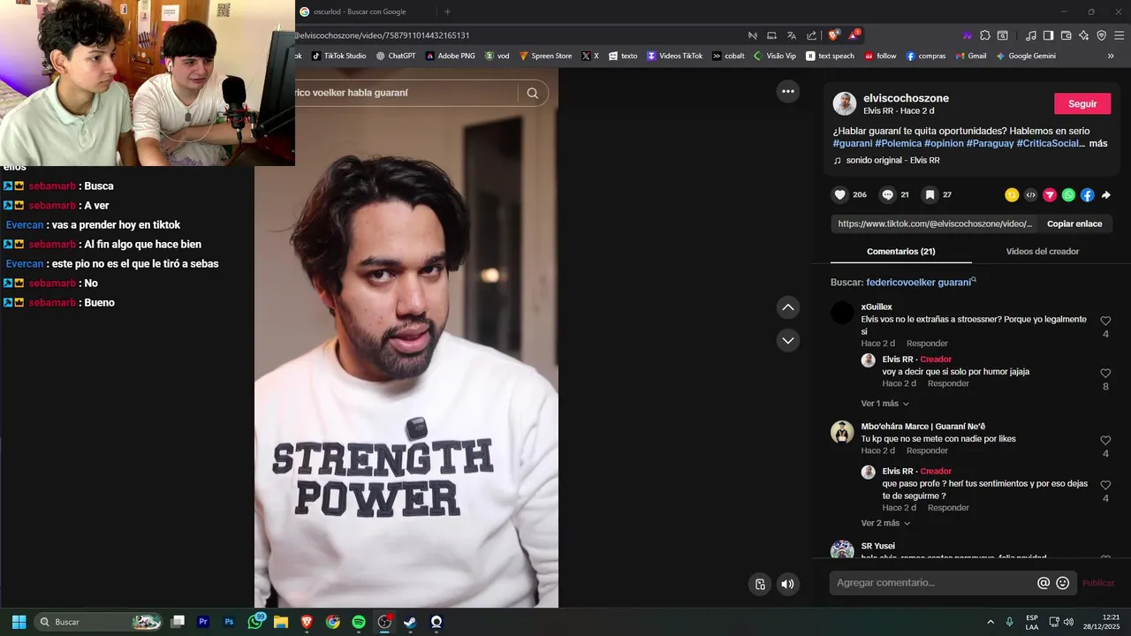Open Steam from taskbar

410,622
